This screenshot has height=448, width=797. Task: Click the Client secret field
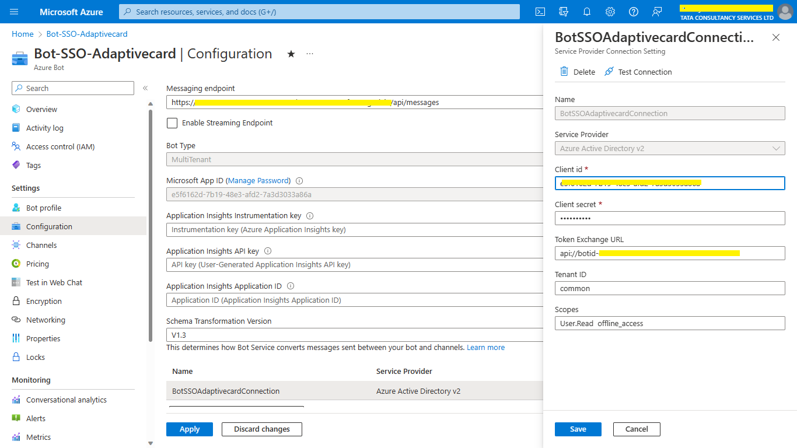click(x=670, y=218)
